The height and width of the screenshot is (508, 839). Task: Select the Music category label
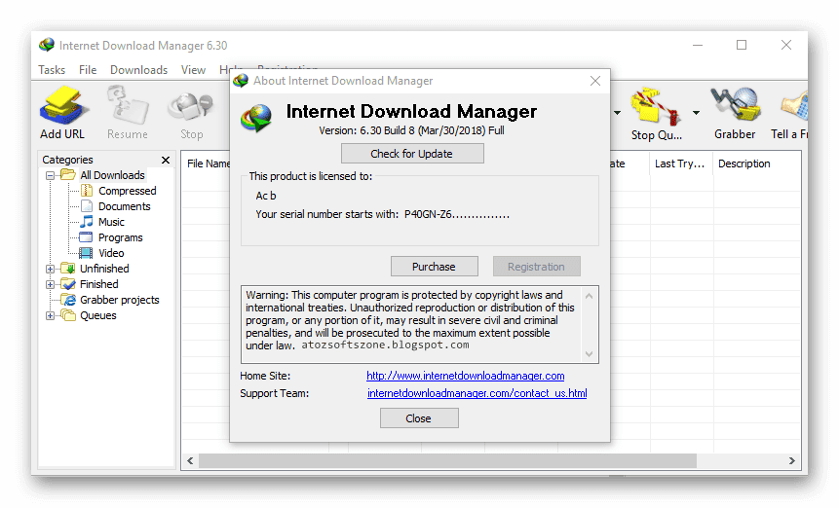click(x=111, y=222)
